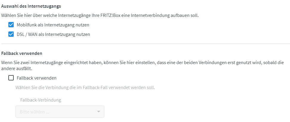
Task: Click the 'Mobilfunk als Internetzugang nutzen' label text
Action: pyautogui.click(x=53, y=25)
